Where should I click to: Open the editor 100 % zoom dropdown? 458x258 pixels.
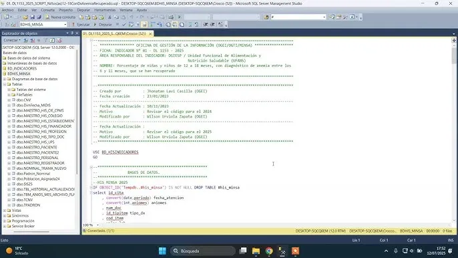[97, 225]
